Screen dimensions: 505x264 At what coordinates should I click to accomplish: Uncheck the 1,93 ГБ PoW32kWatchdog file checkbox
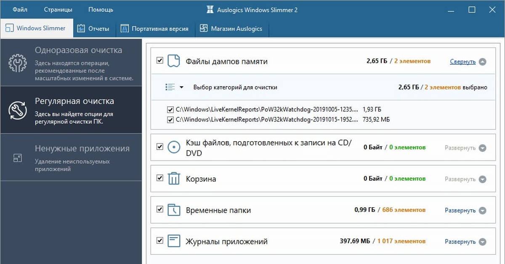[170, 110]
